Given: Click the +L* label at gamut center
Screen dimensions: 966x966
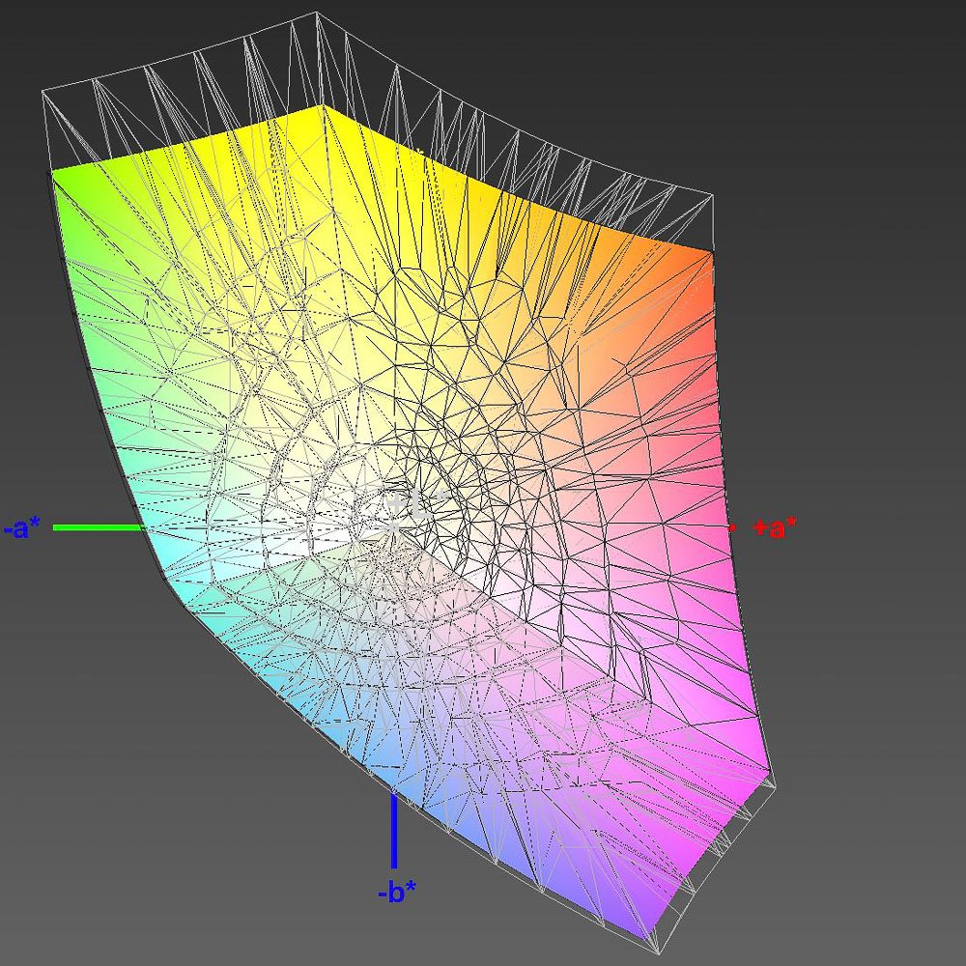Looking at the screenshot, I should [415, 502].
